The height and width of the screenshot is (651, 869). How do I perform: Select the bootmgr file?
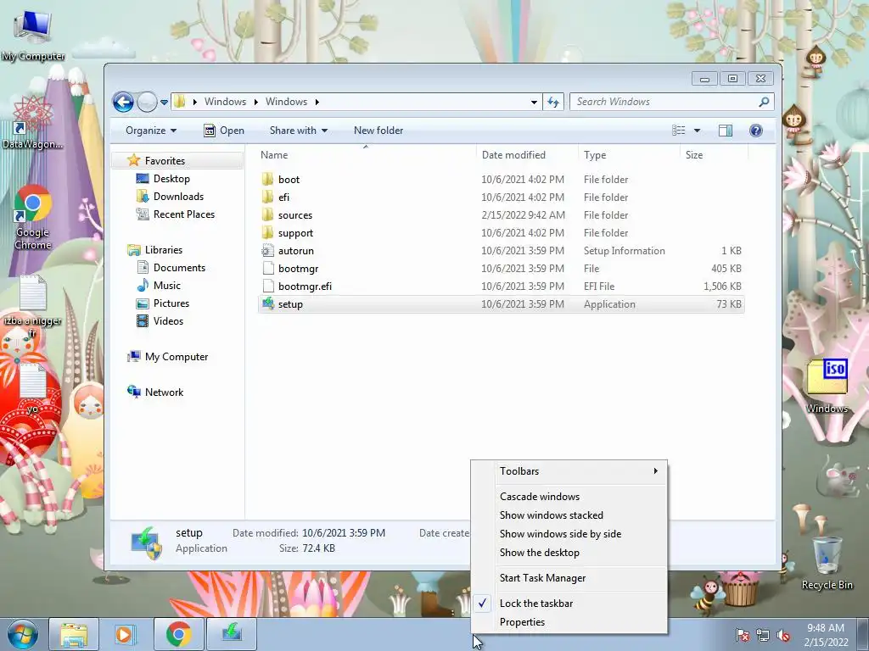click(298, 269)
